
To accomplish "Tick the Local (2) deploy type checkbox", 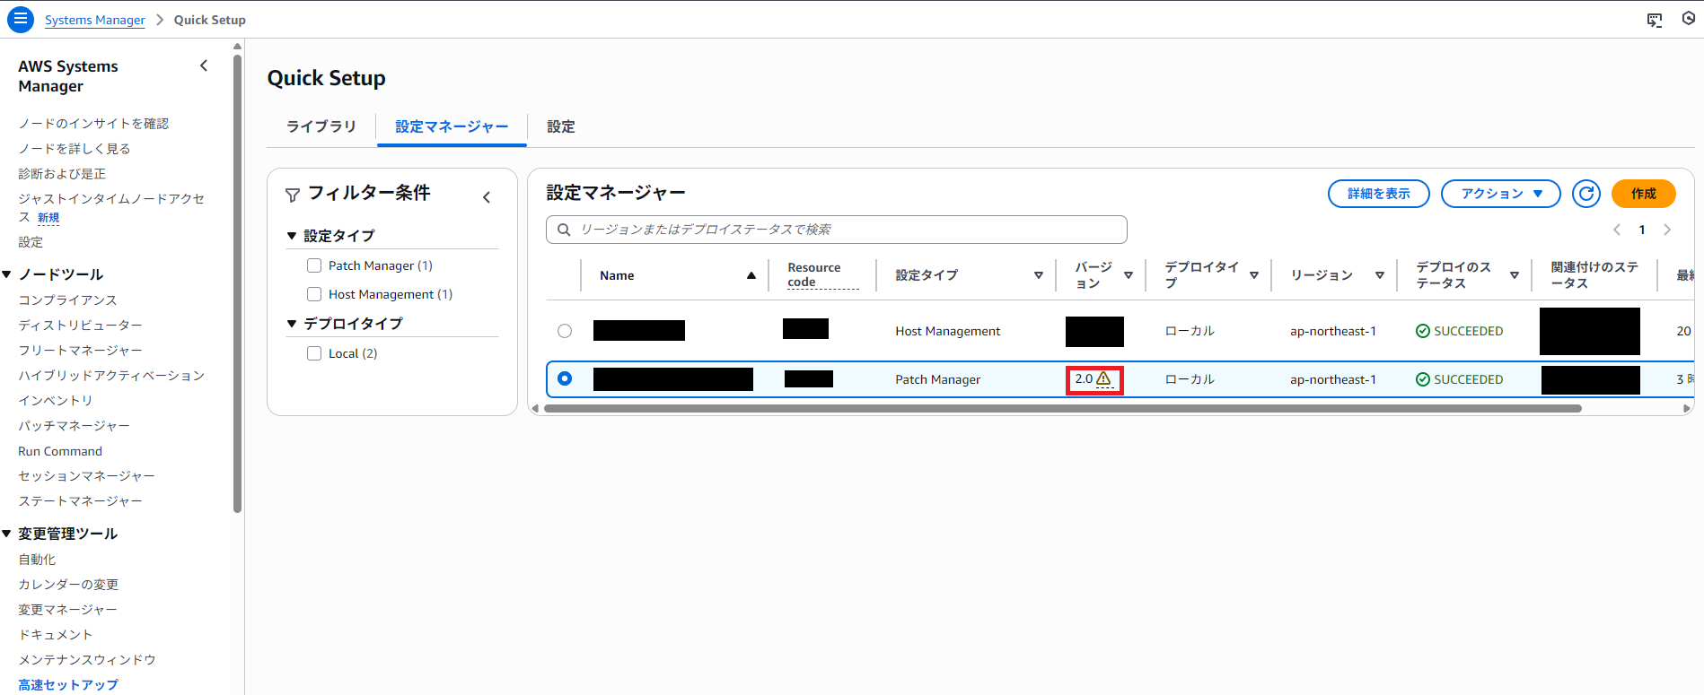I will [x=314, y=353].
